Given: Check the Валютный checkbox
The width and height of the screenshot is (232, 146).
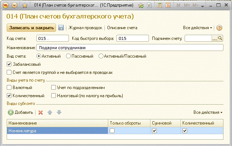Looking at the screenshot, I should point(9,87).
